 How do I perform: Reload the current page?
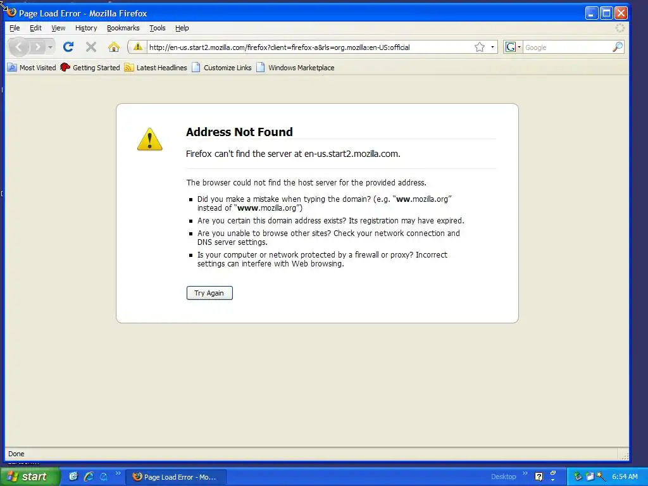coord(68,47)
